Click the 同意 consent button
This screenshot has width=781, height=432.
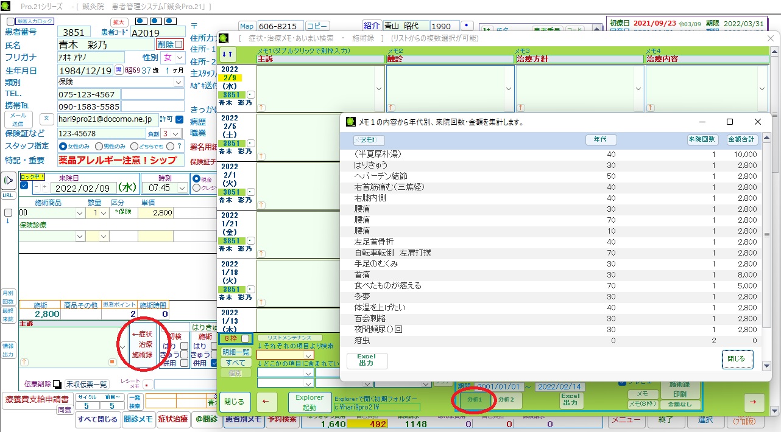(65, 410)
